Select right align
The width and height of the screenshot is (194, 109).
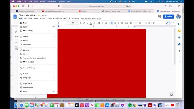tap(119, 23)
